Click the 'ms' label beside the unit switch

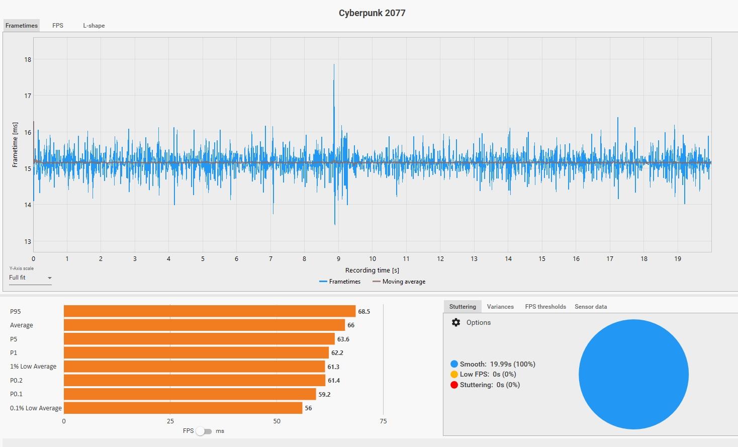[x=220, y=431]
